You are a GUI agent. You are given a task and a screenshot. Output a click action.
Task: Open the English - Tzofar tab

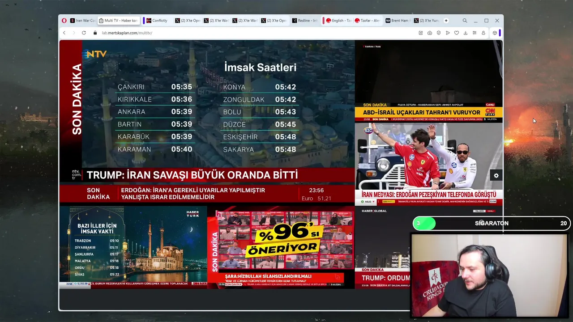click(x=338, y=21)
